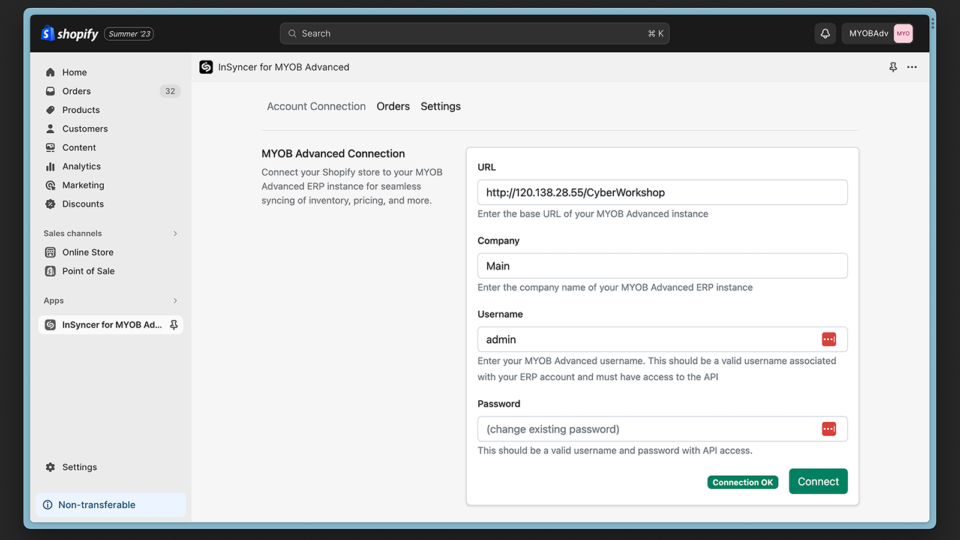This screenshot has width=960, height=540.
Task: Open the Non-transferable info link
Action: point(97,505)
